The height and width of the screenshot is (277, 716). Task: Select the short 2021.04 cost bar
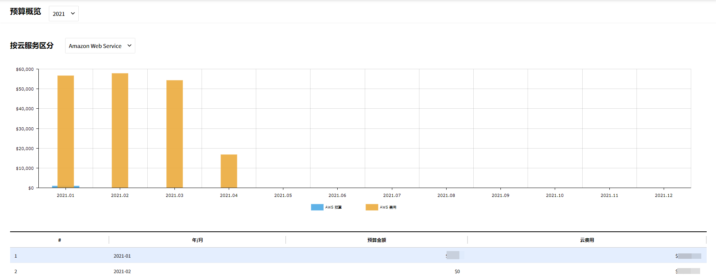click(x=229, y=171)
